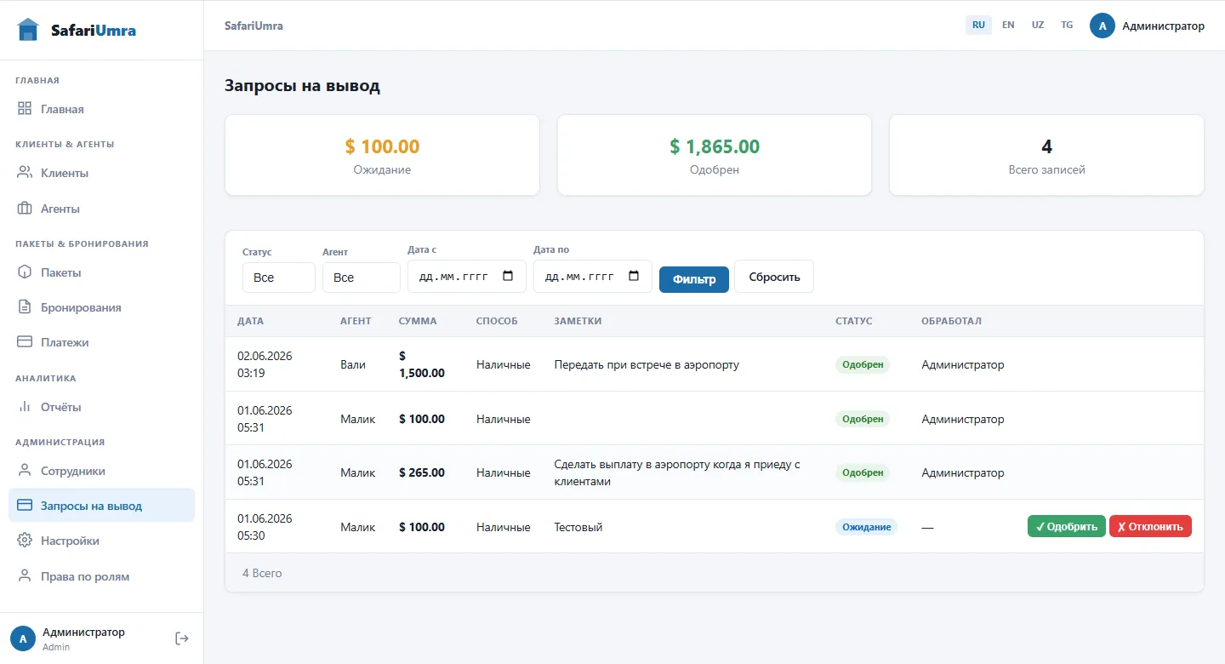Click the Бронирования document icon
1225x664 pixels.
[x=25, y=307]
